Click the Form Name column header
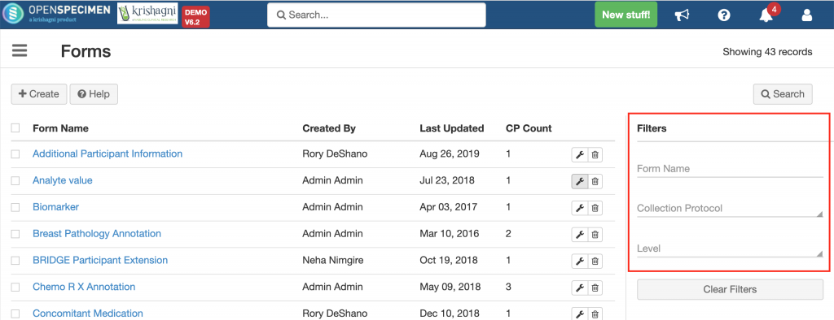 point(60,128)
